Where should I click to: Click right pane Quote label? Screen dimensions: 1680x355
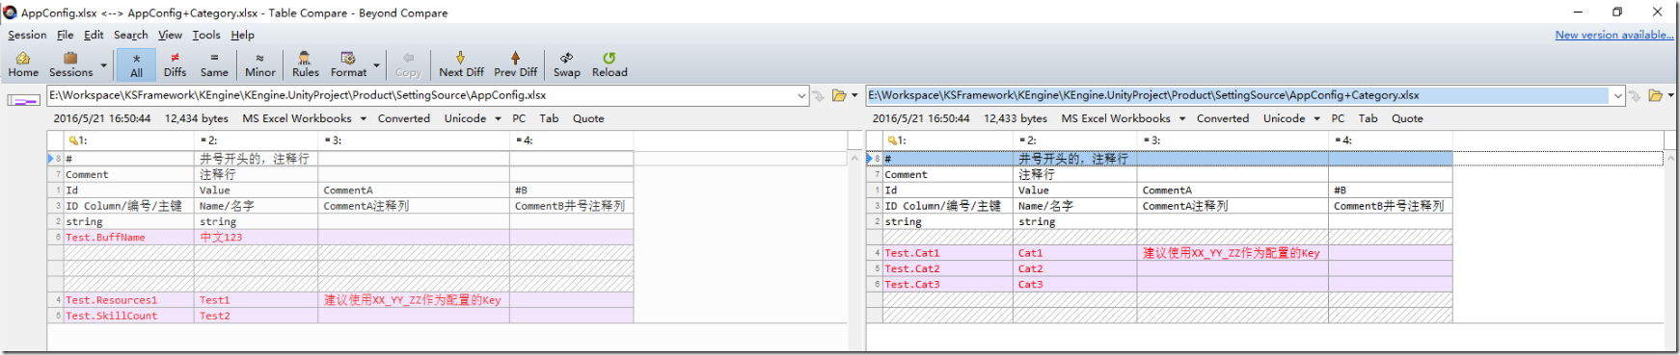(1407, 118)
